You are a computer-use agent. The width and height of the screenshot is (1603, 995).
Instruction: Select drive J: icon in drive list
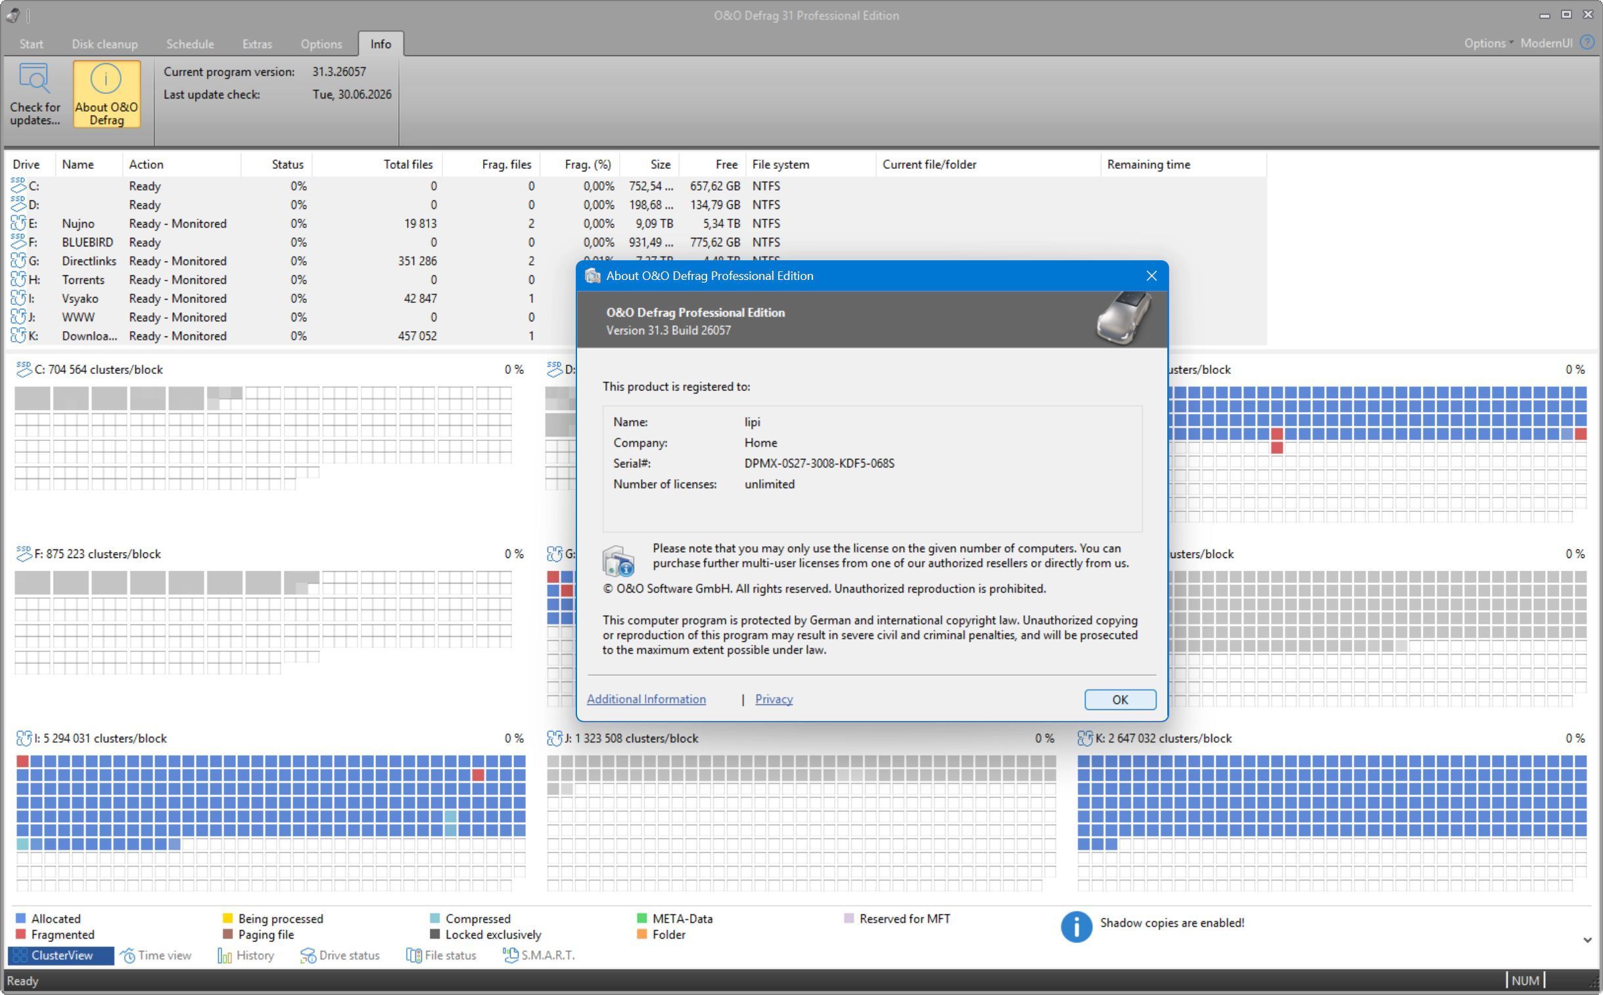(18, 317)
